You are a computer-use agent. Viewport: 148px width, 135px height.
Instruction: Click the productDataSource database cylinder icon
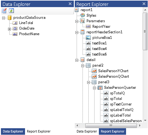[x=10, y=18]
